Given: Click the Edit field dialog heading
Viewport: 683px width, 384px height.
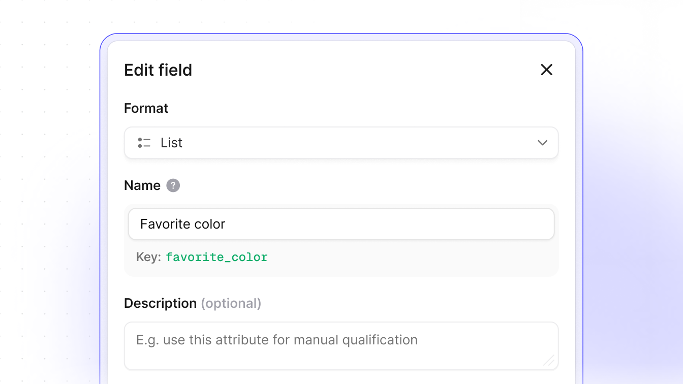Looking at the screenshot, I should (x=158, y=70).
